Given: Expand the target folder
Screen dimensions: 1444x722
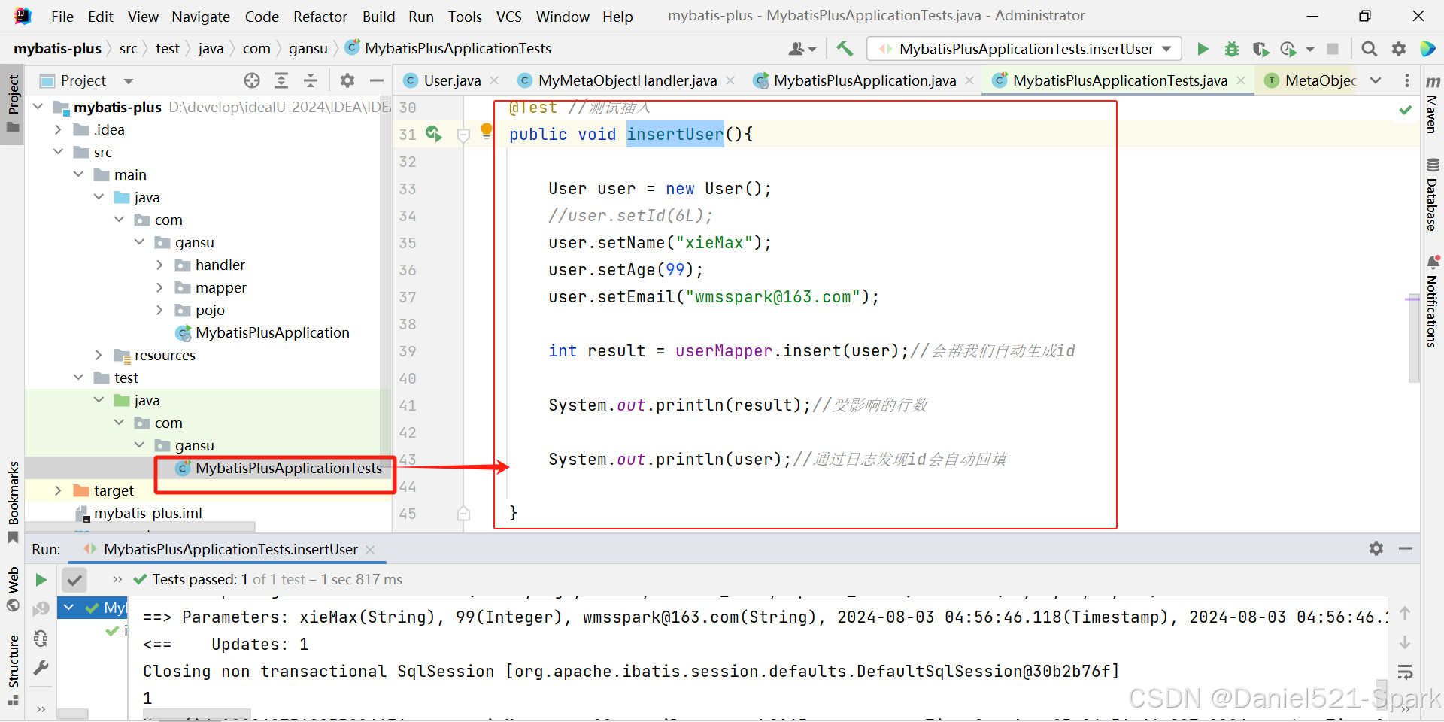Looking at the screenshot, I should 58,490.
